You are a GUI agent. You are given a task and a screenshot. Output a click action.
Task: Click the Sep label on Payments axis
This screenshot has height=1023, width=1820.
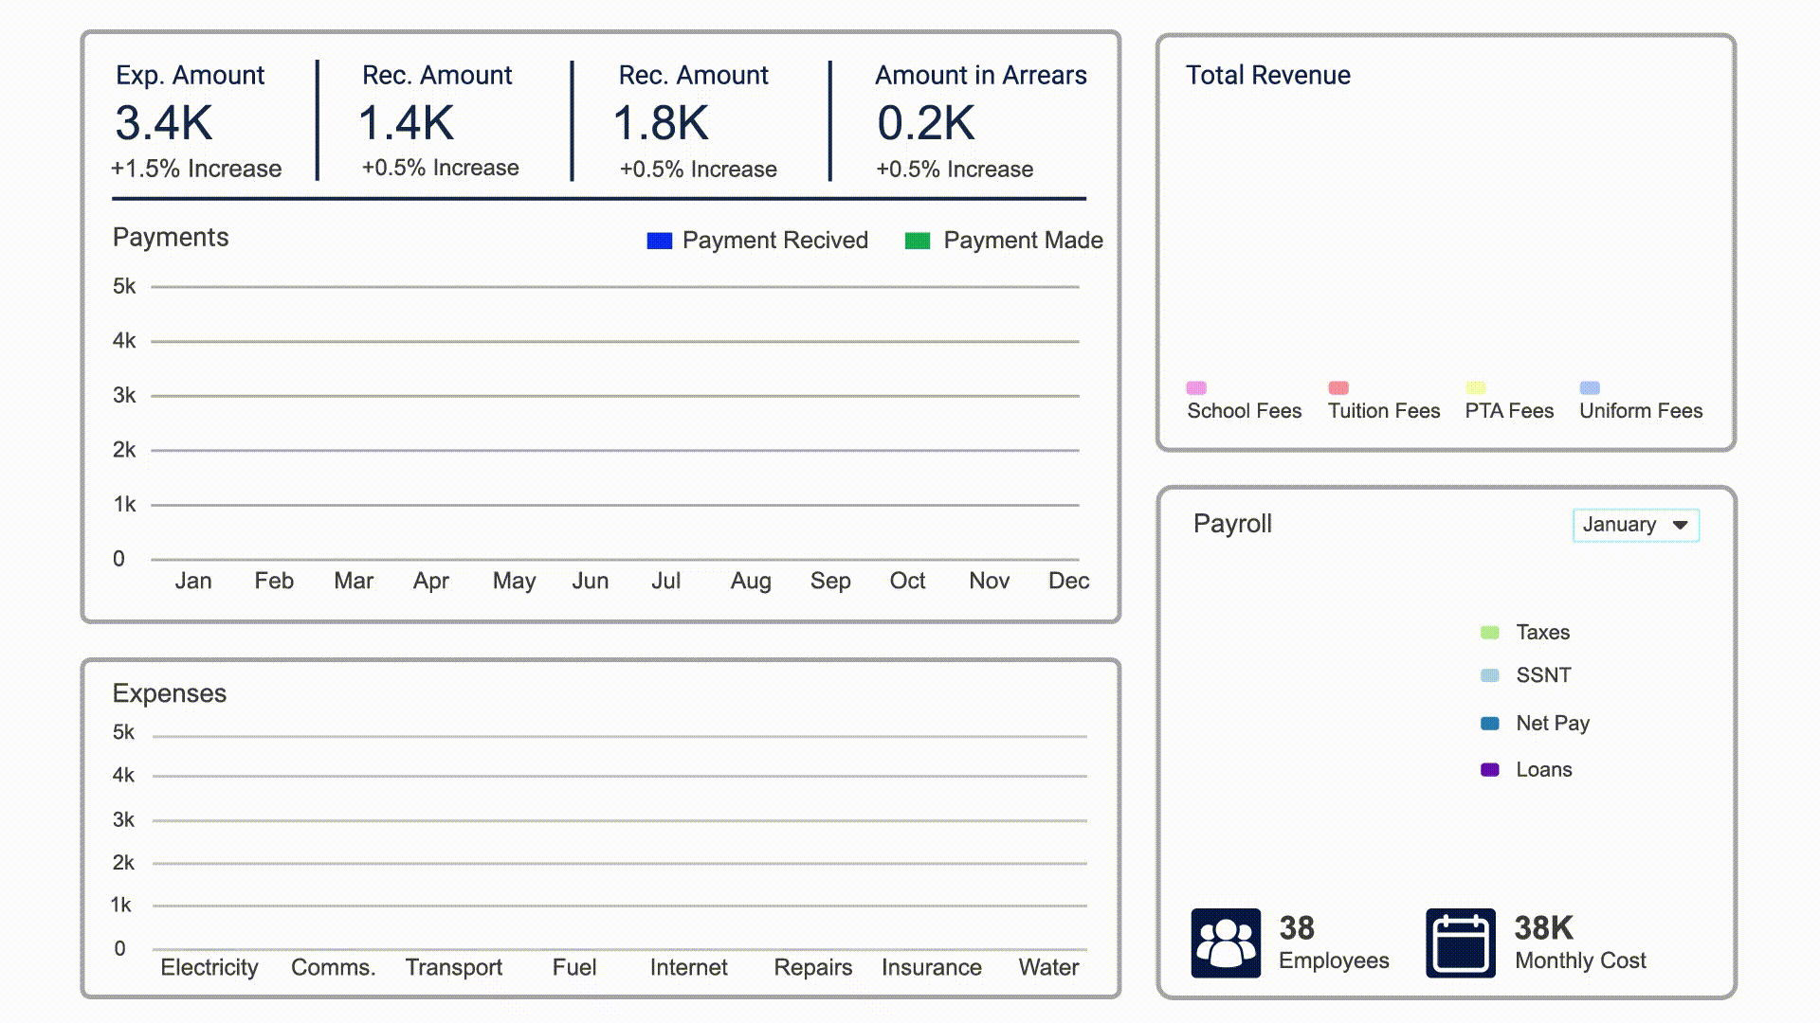(x=830, y=582)
